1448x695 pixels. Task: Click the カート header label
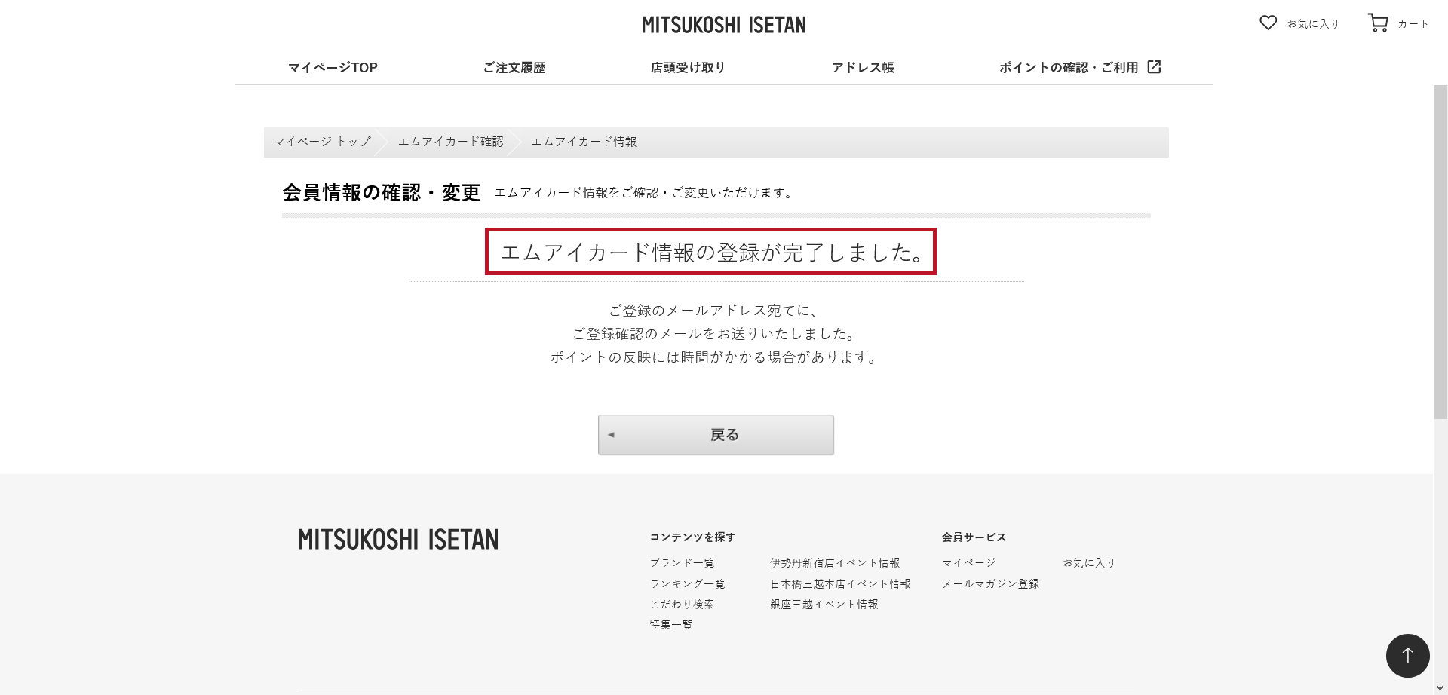pyautogui.click(x=1413, y=24)
